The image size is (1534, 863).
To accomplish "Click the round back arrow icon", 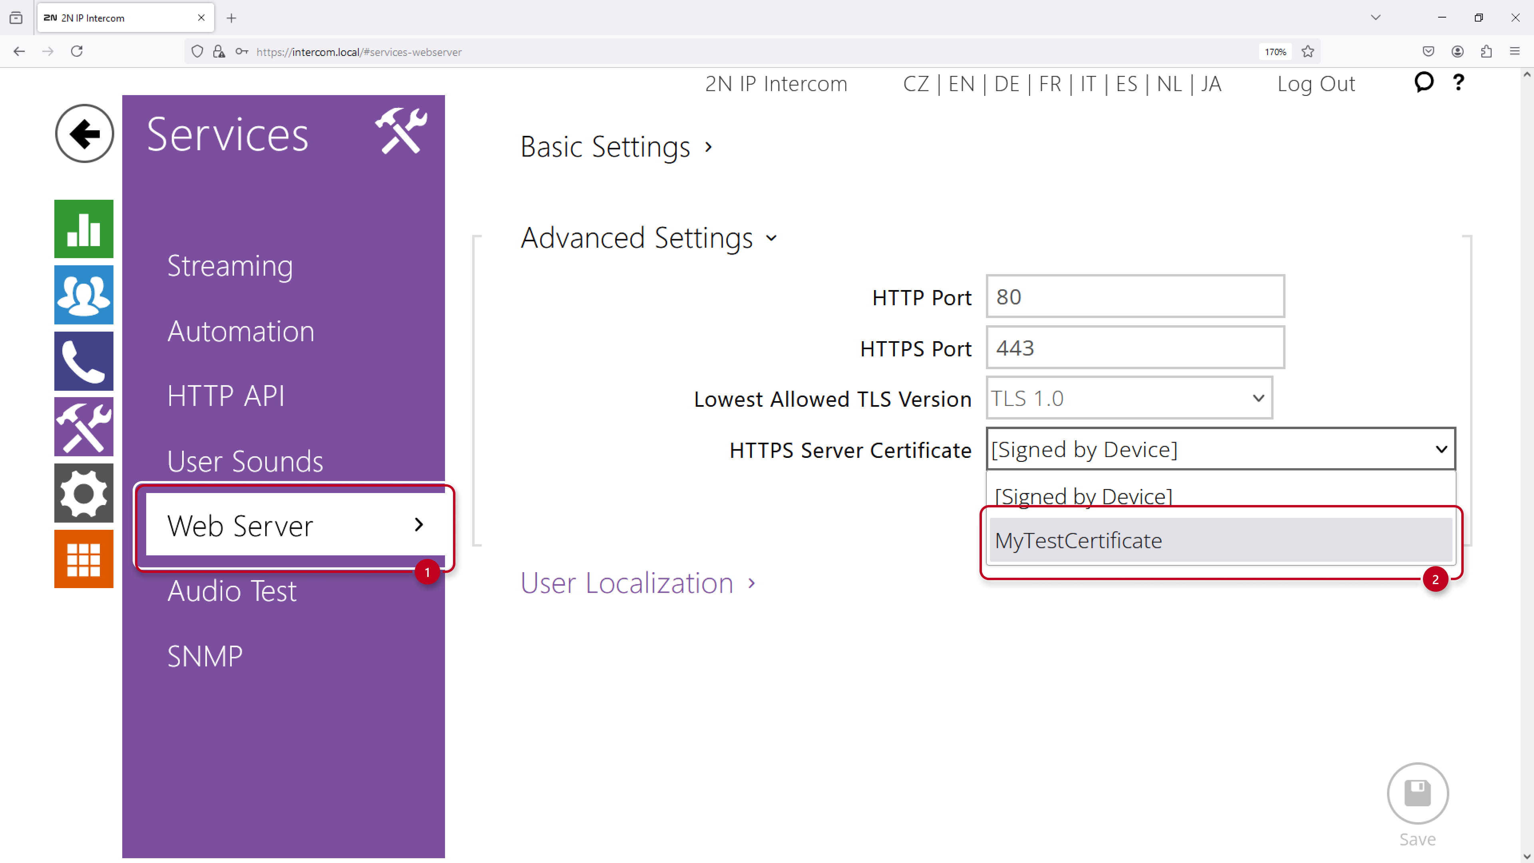I will coord(84,133).
